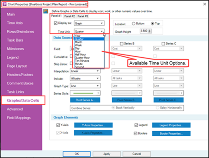Switch to Panel #3 tab
This screenshot has height=158, width=209.
83,16
